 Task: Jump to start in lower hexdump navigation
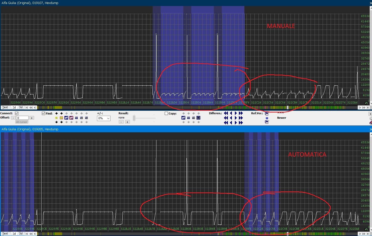tap(27, 234)
